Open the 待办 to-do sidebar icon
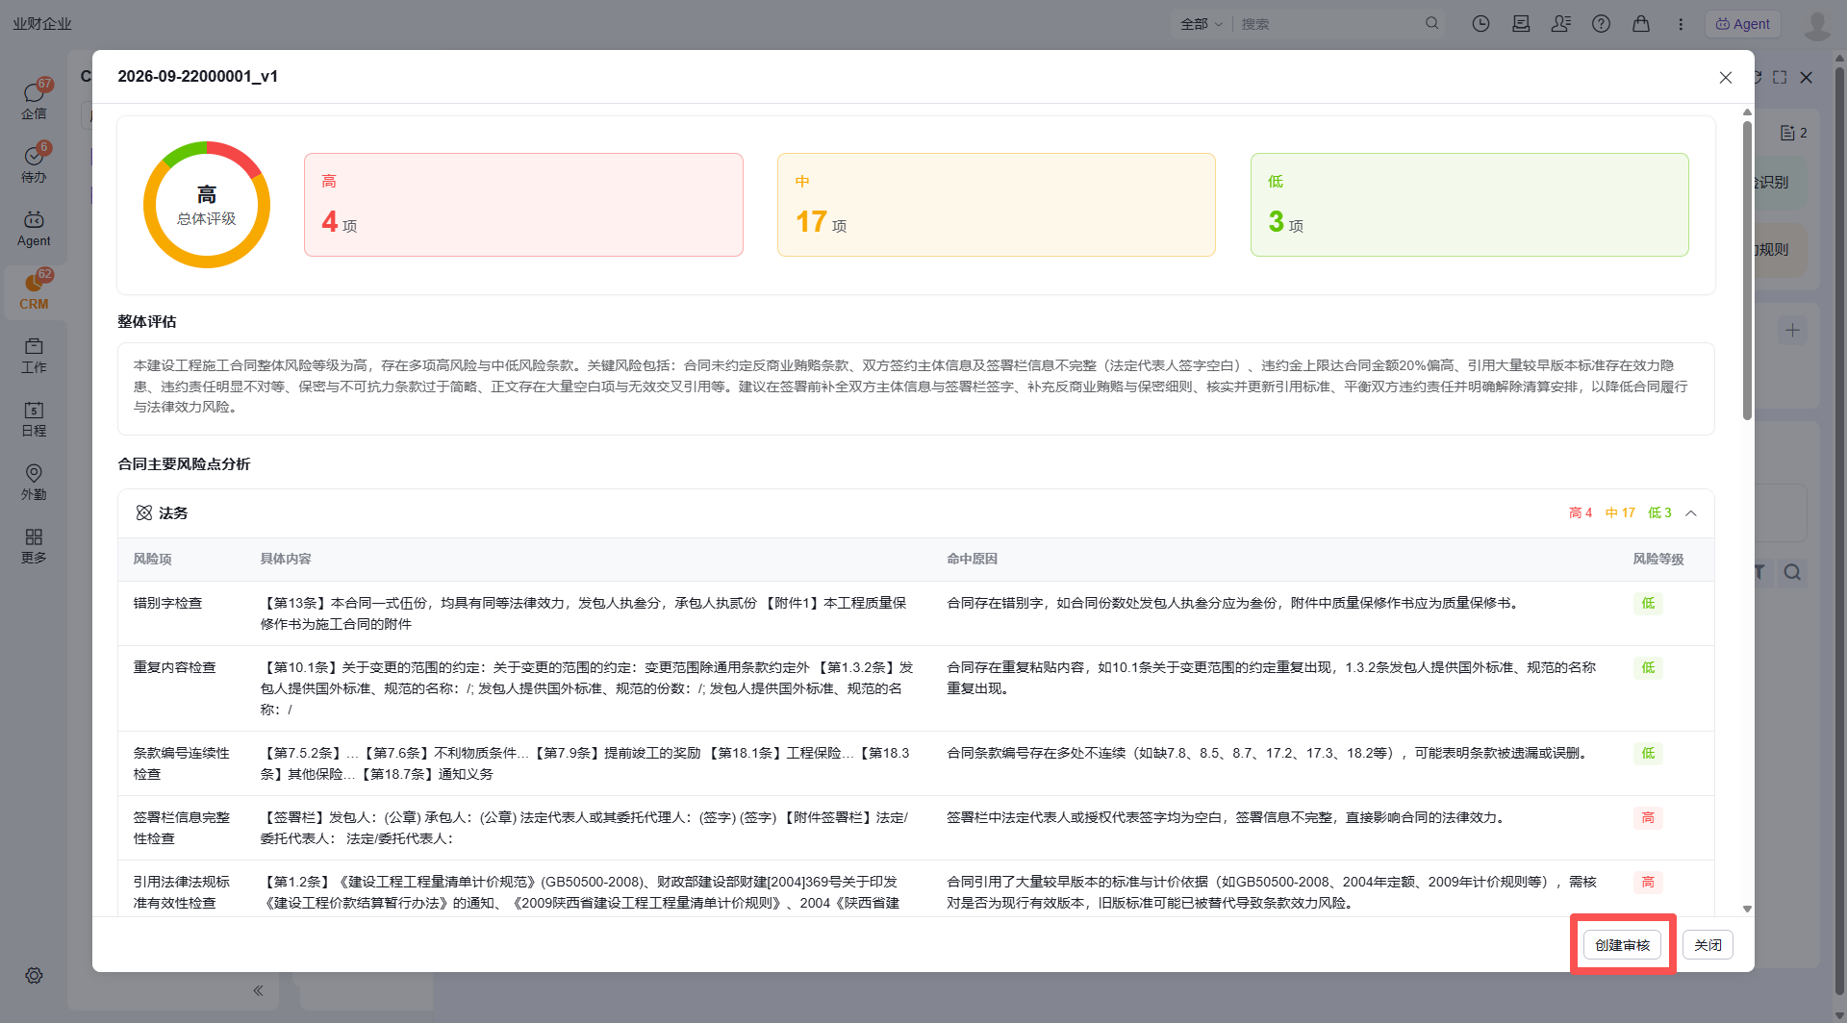This screenshot has width=1847, height=1023. pyautogui.click(x=34, y=163)
